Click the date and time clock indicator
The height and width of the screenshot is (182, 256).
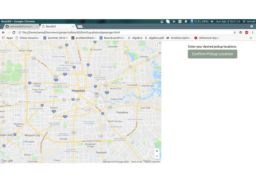[228, 21]
